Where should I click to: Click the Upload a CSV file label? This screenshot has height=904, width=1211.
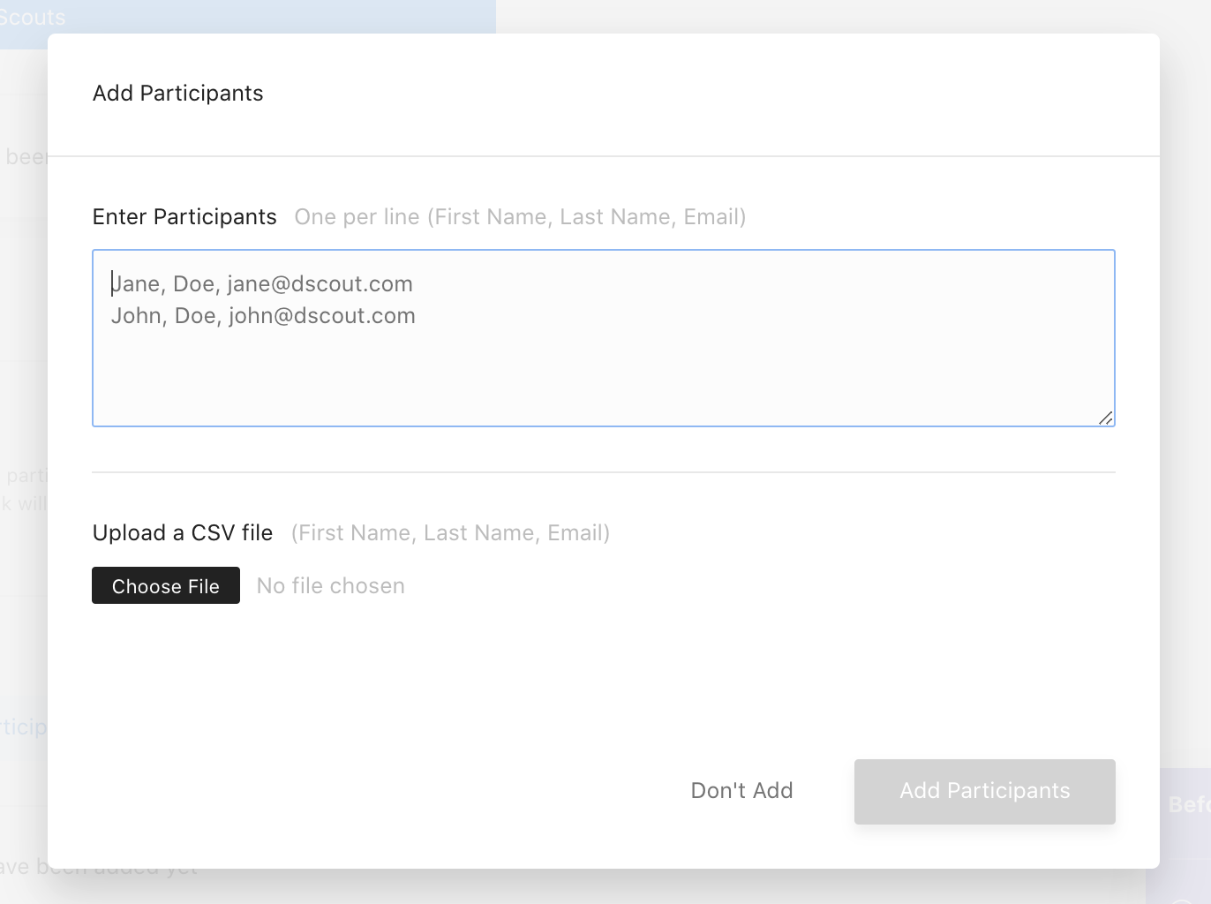click(x=183, y=533)
